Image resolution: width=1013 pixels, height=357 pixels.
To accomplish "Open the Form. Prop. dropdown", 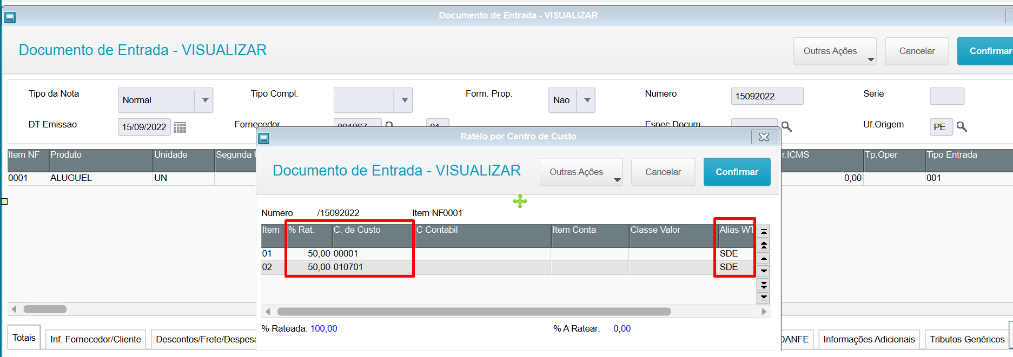I will click(x=587, y=100).
